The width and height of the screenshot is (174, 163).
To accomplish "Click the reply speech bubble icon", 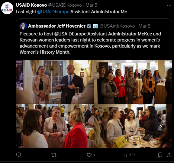I will click(18, 155).
